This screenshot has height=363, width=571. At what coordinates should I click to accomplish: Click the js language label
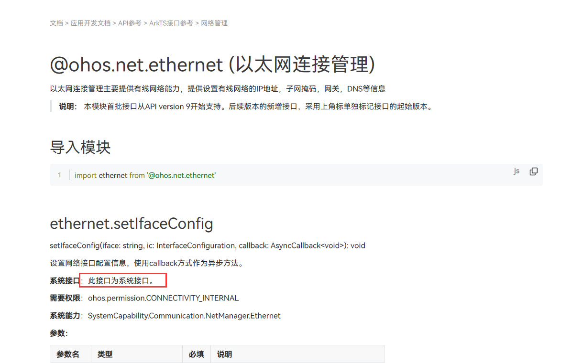pos(516,171)
